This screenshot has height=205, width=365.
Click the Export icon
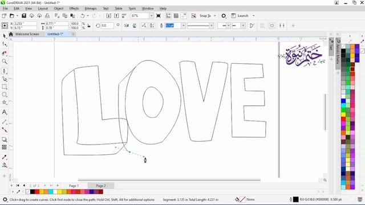pyautogui.click(x=116, y=16)
